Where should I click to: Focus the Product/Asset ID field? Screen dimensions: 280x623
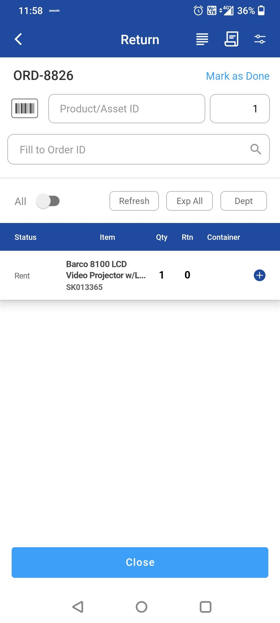tap(127, 109)
